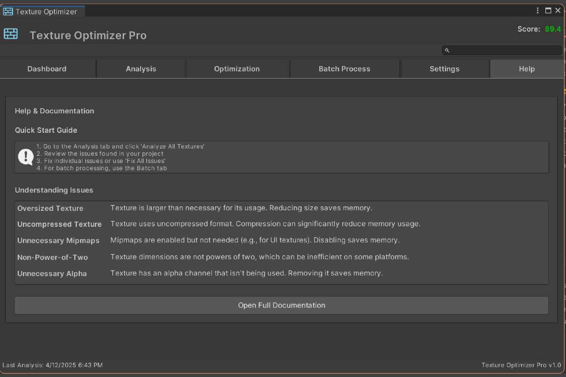
Task: Click the window tab's small brick icon
Action: coord(8,11)
